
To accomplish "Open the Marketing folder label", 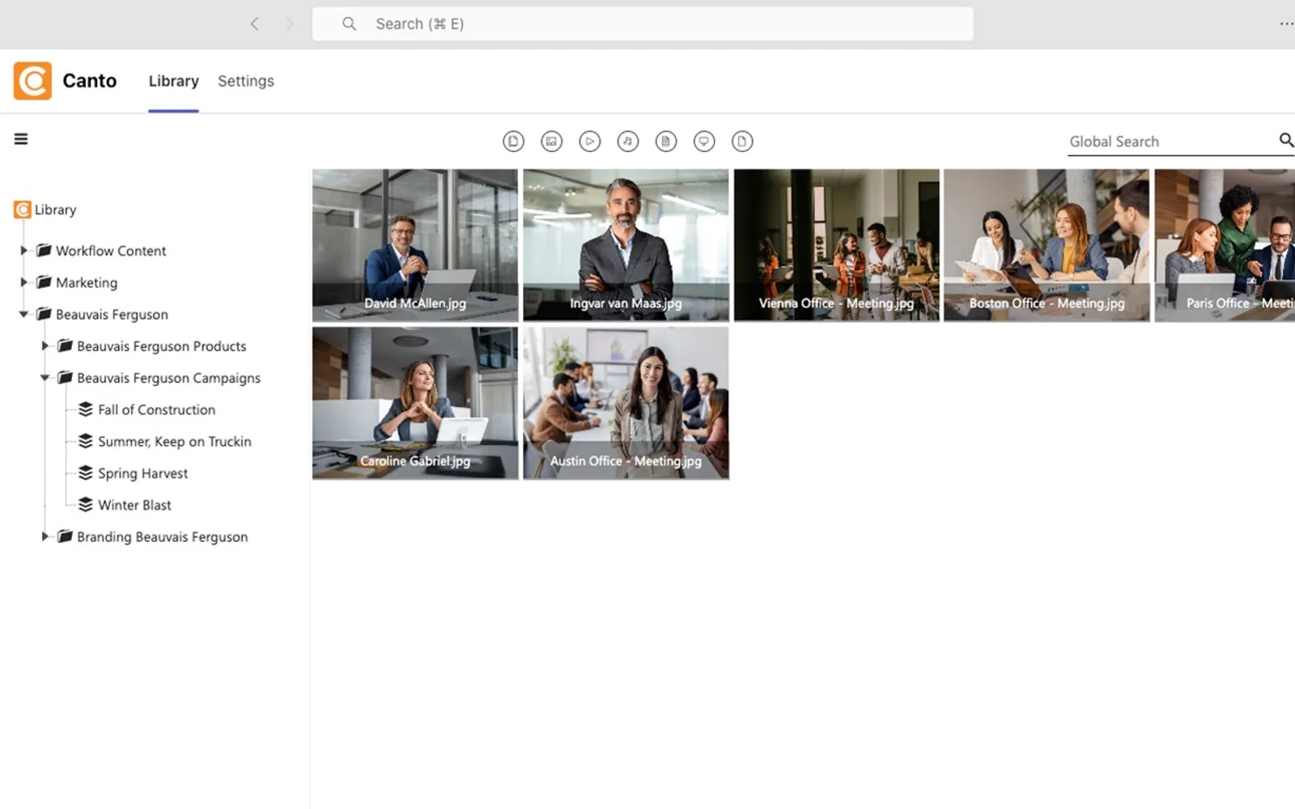I will tap(87, 282).
